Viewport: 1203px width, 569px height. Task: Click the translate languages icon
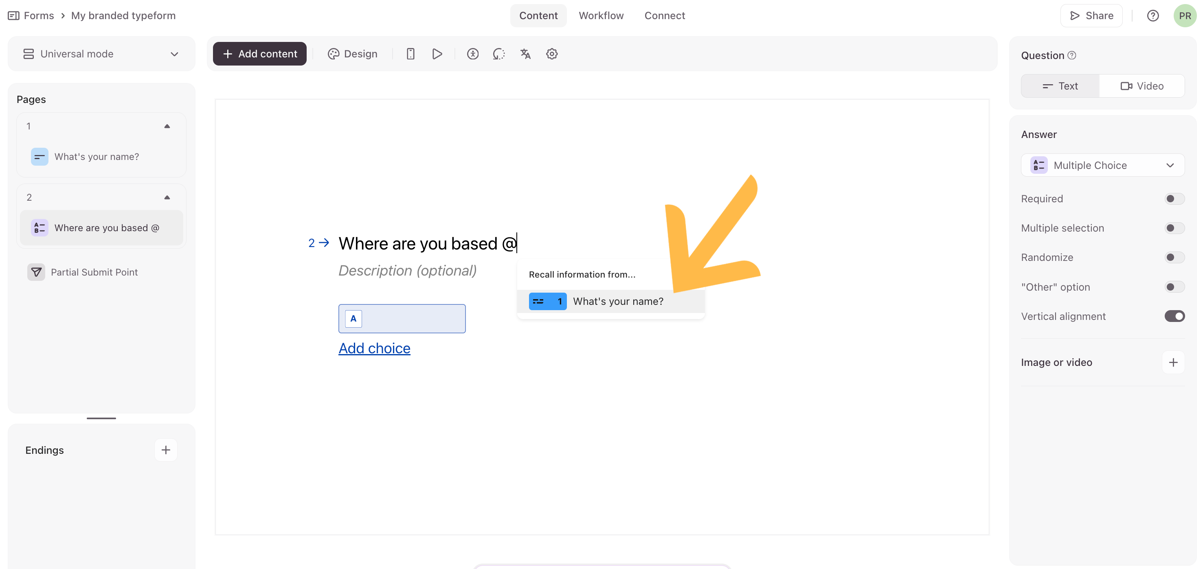coord(525,54)
